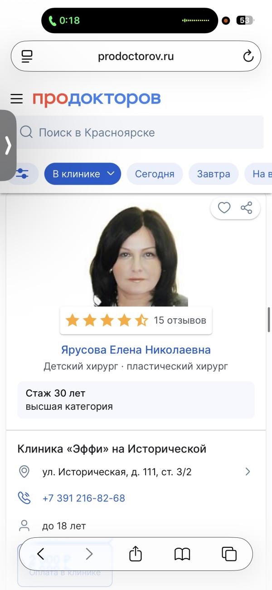Open the filter sliders icon
Viewport: 272px width, 590px height.
coord(22,174)
